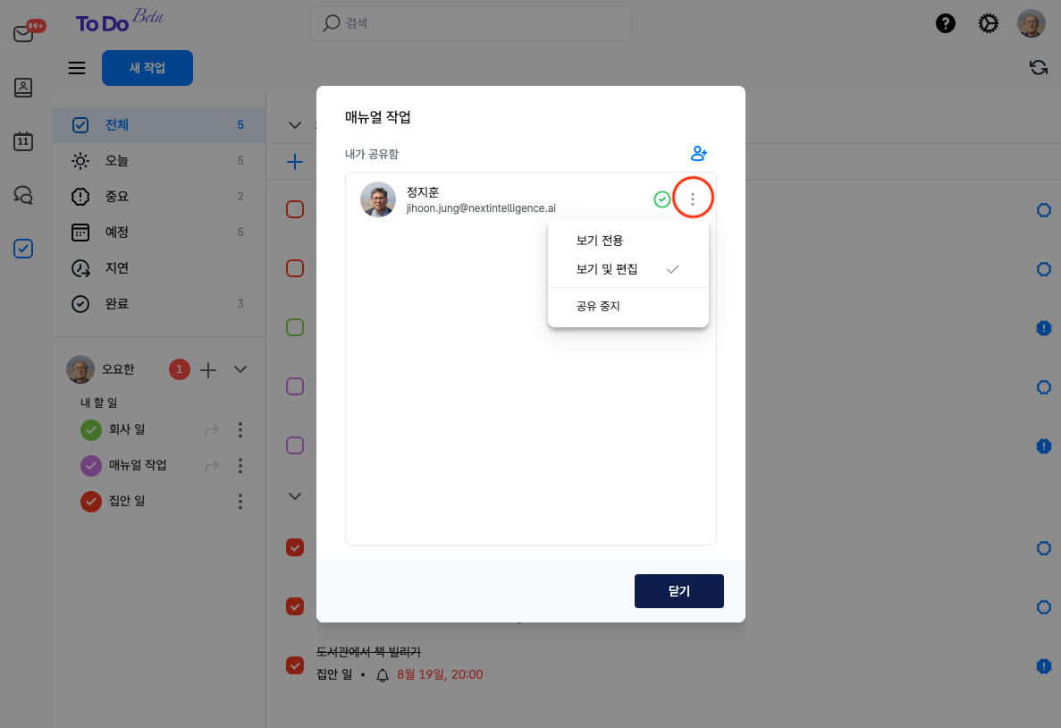
Task: Open the mail icon in left rail
Action: (x=23, y=34)
